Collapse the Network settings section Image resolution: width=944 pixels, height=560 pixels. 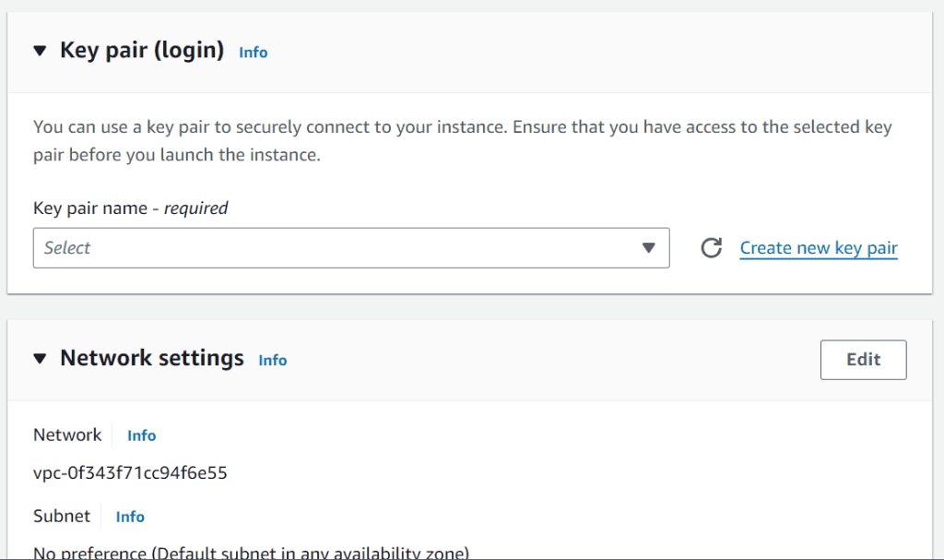point(39,358)
